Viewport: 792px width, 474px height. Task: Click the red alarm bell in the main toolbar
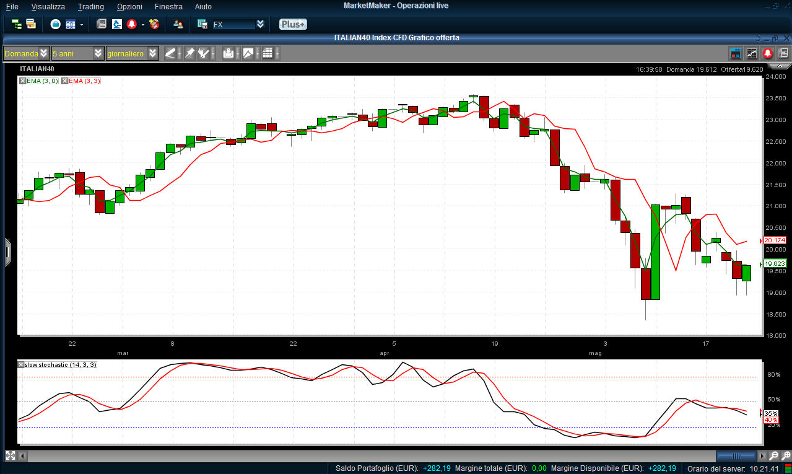(x=131, y=24)
